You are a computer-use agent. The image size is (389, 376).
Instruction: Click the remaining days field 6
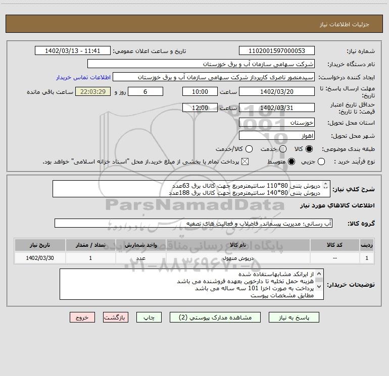pos(145,91)
